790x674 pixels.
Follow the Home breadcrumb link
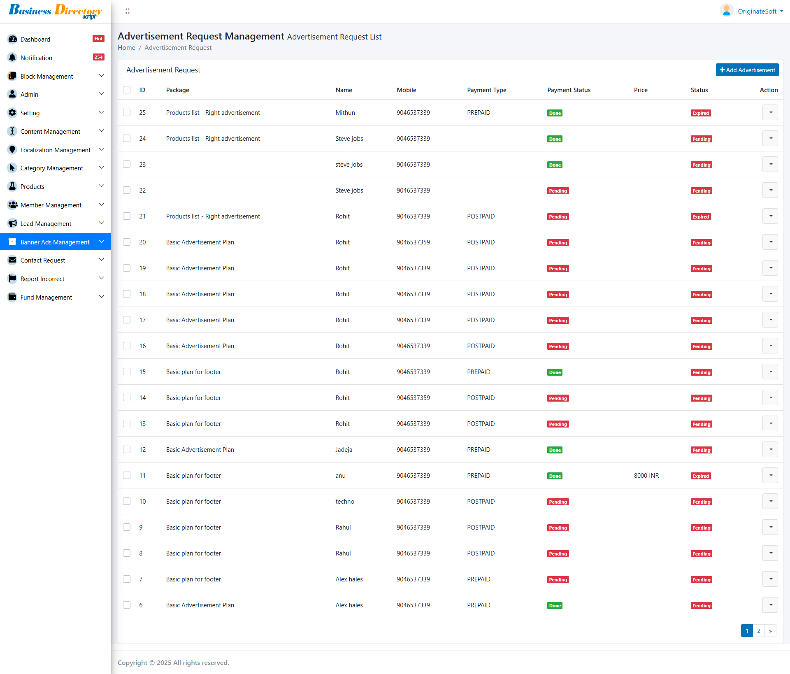point(126,47)
